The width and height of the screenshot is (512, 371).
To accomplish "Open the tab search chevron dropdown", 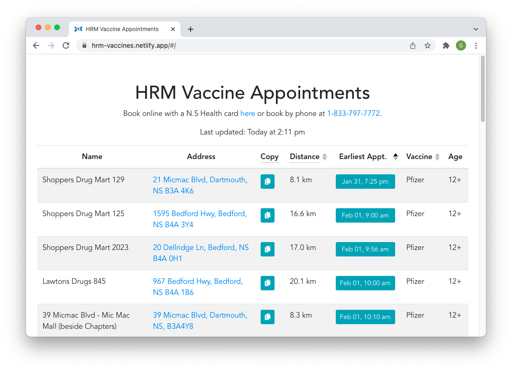I will pos(475,29).
